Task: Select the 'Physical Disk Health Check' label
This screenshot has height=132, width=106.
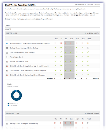Action: 19,61
